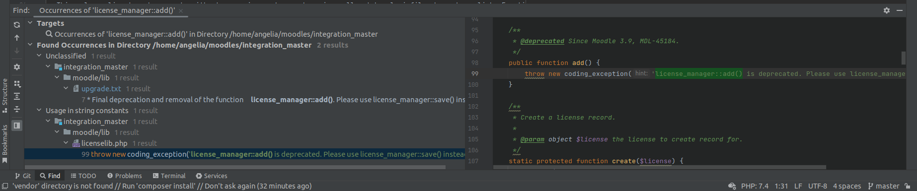Click the PHP file icon next to licenselib.php
The image size is (917, 191).
(x=76, y=143)
